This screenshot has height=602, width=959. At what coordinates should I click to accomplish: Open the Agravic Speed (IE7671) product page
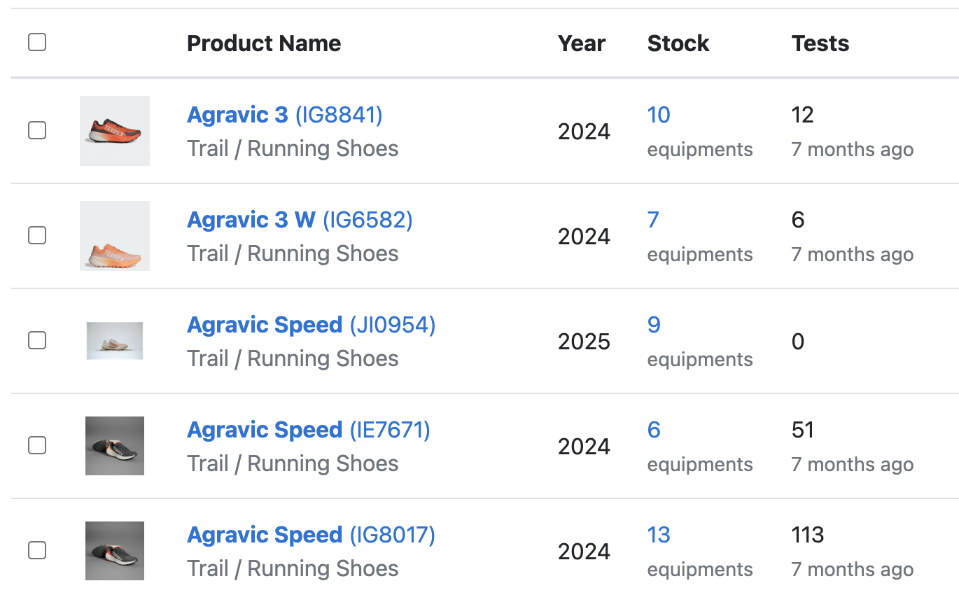click(x=265, y=429)
